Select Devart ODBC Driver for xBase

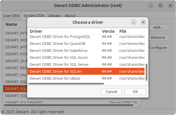pyautogui.click(x=86, y=78)
